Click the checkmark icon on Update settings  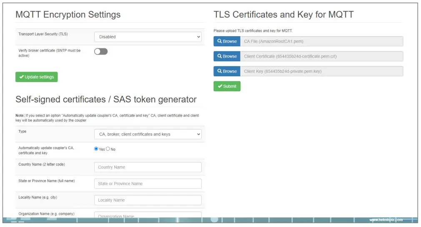point(22,77)
